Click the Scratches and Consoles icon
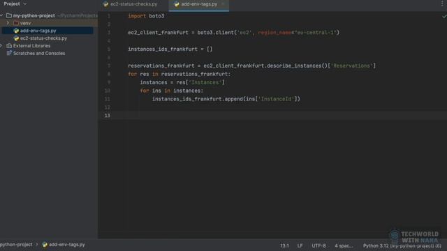 click(9, 53)
